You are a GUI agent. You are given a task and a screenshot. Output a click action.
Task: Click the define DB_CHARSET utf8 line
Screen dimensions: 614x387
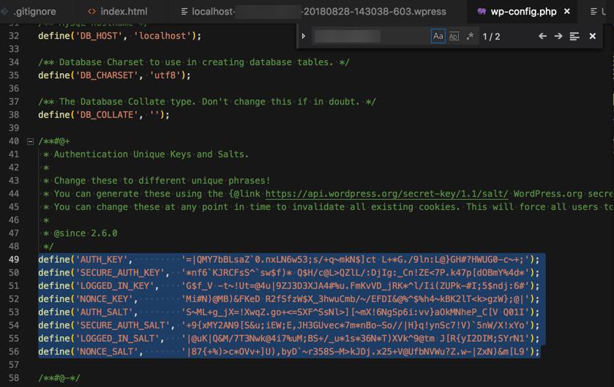pos(114,75)
